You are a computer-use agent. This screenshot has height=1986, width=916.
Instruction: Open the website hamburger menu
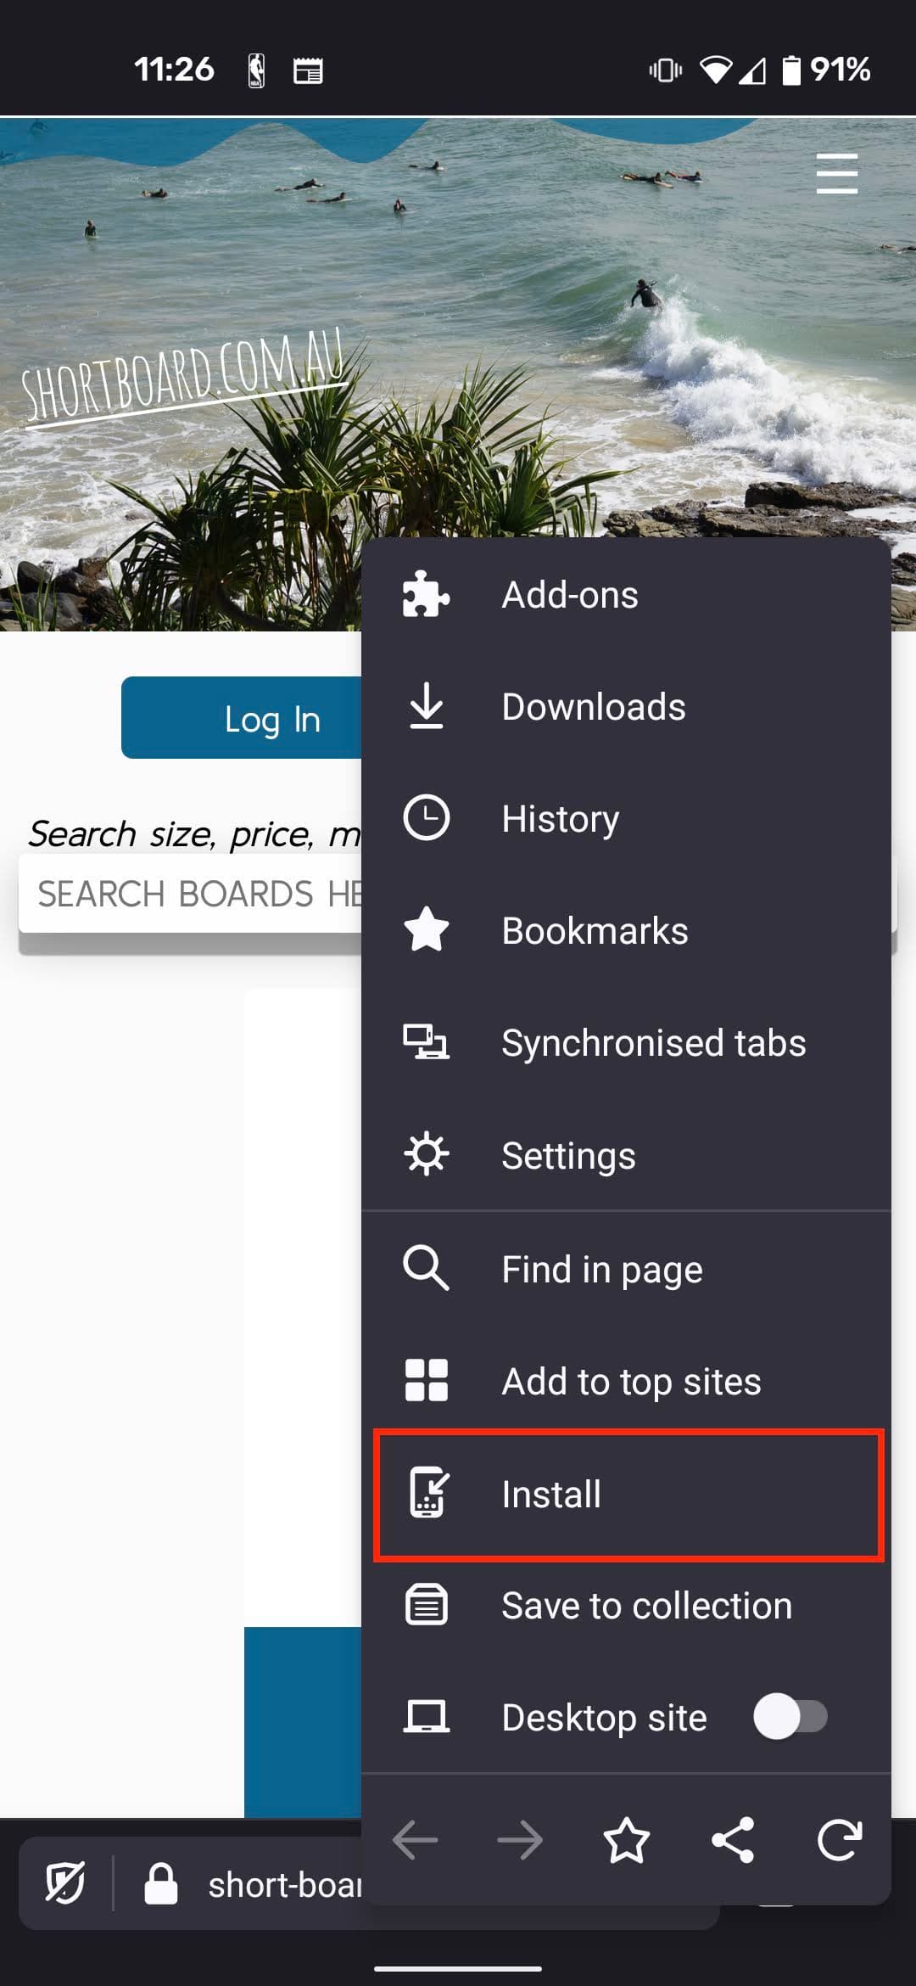coord(837,173)
